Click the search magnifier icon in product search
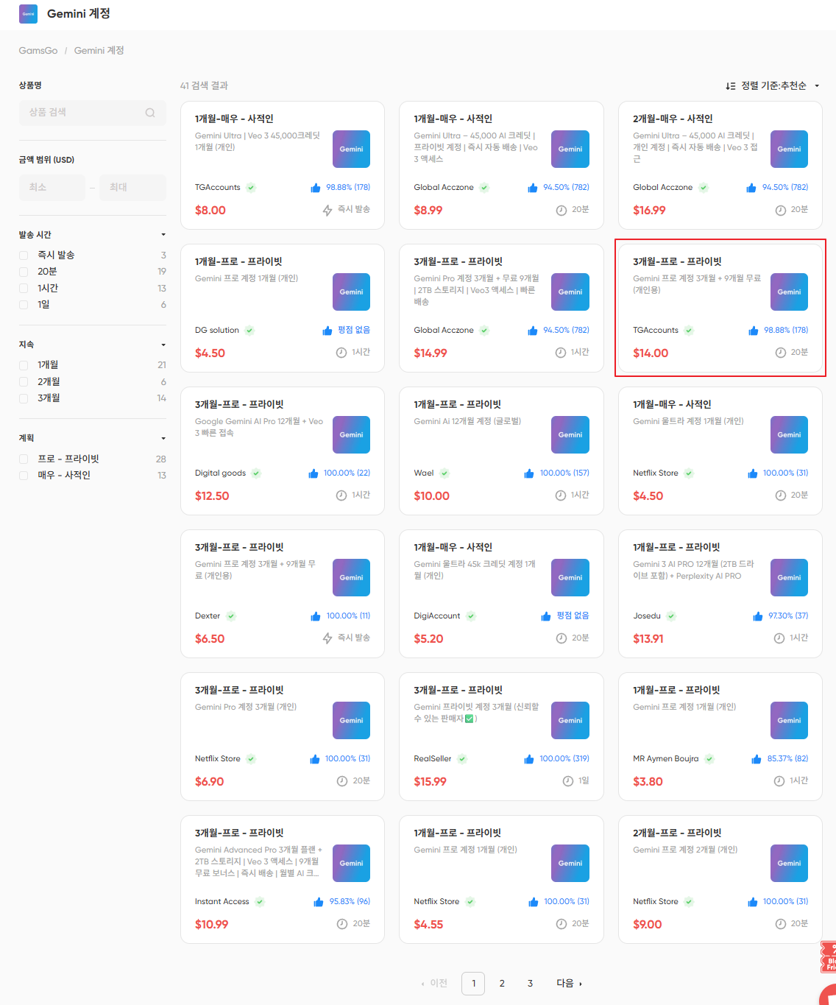 pos(150,113)
